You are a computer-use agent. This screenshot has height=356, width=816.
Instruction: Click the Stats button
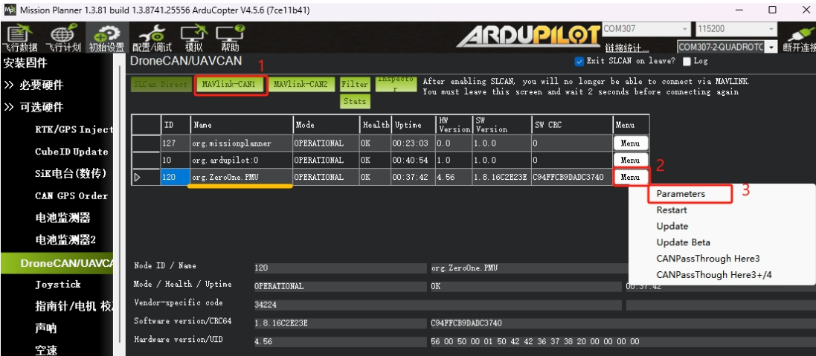(354, 101)
